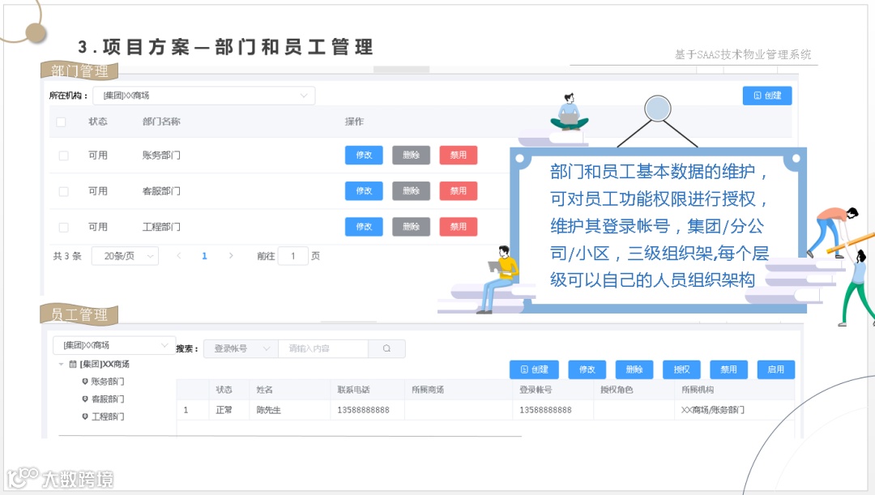Image resolution: width=875 pixels, height=495 pixels.
Task: Click 所属机构 cell XX商场/账务部门
Action: coord(713,410)
